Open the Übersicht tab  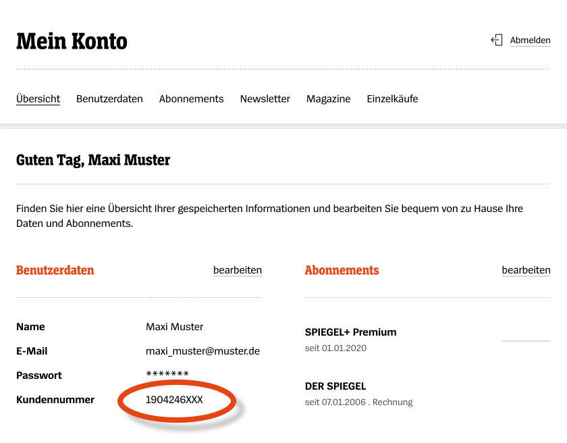tap(38, 99)
